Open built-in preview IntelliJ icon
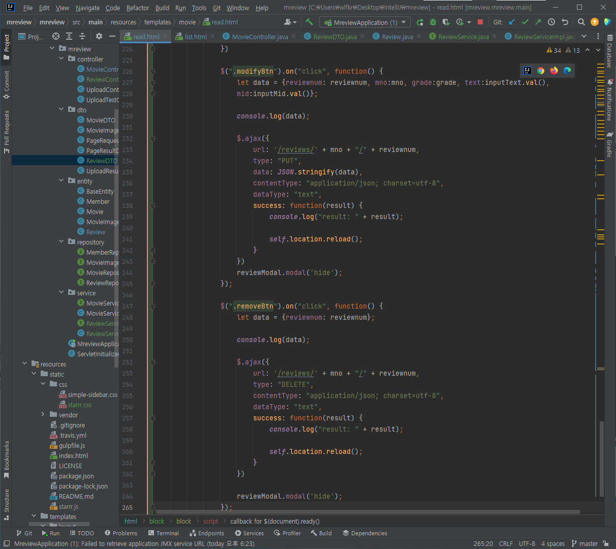Screen dimensions: 616x549 click(528, 71)
